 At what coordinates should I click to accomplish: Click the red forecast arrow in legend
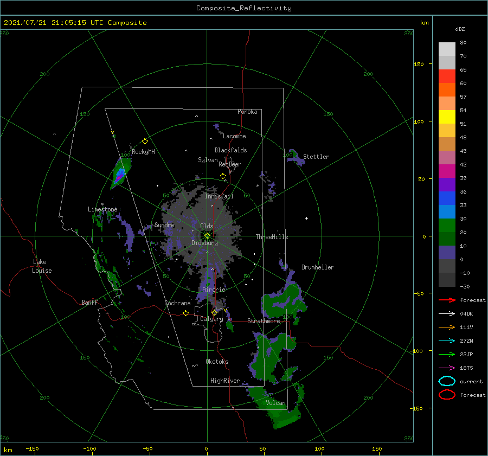point(447,300)
